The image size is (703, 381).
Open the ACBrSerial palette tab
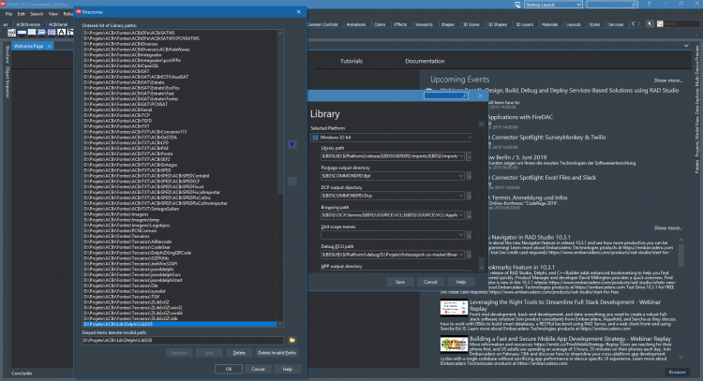point(58,24)
